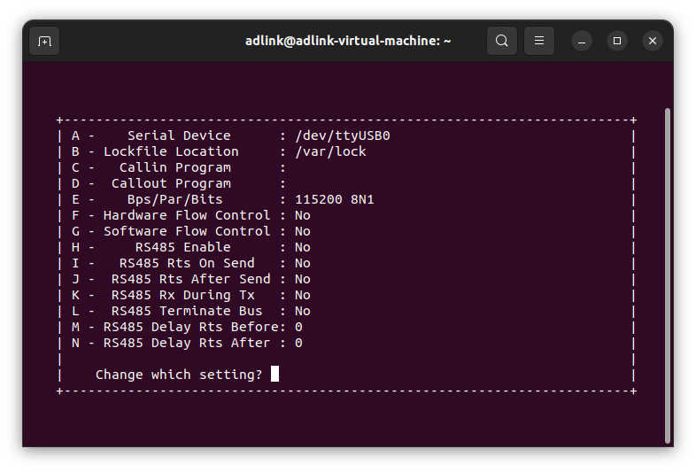Click the vertical scrollbar in terminal
The height and width of the screenshot is (472, 696).
(668, 275)
